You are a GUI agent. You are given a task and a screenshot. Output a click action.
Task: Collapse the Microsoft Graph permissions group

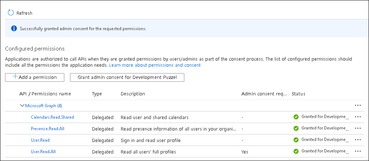pyautogui.click(x=22, y=106)
